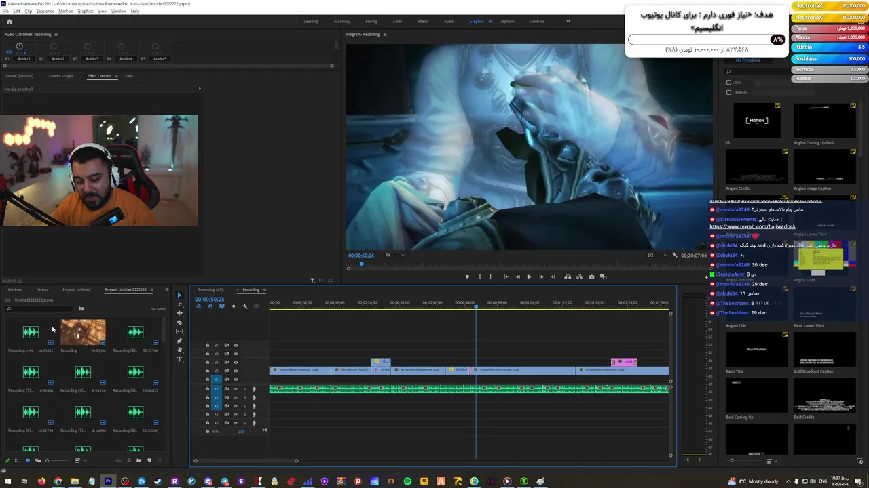Toggle V5 track output eye
This screenshot has height=488, width=869.
click(x=236, y=345)
